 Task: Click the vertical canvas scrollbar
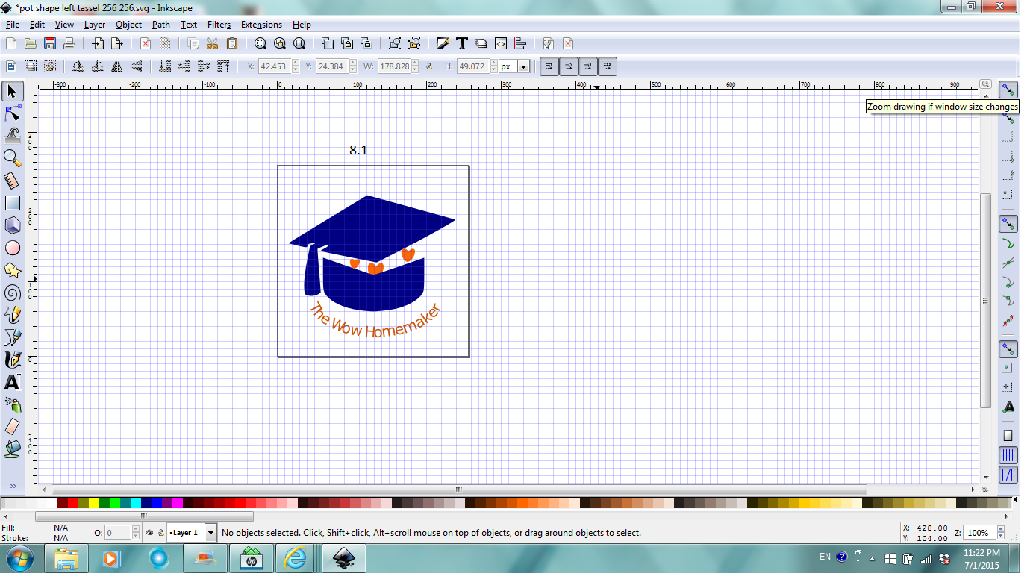tap(986, 300)
